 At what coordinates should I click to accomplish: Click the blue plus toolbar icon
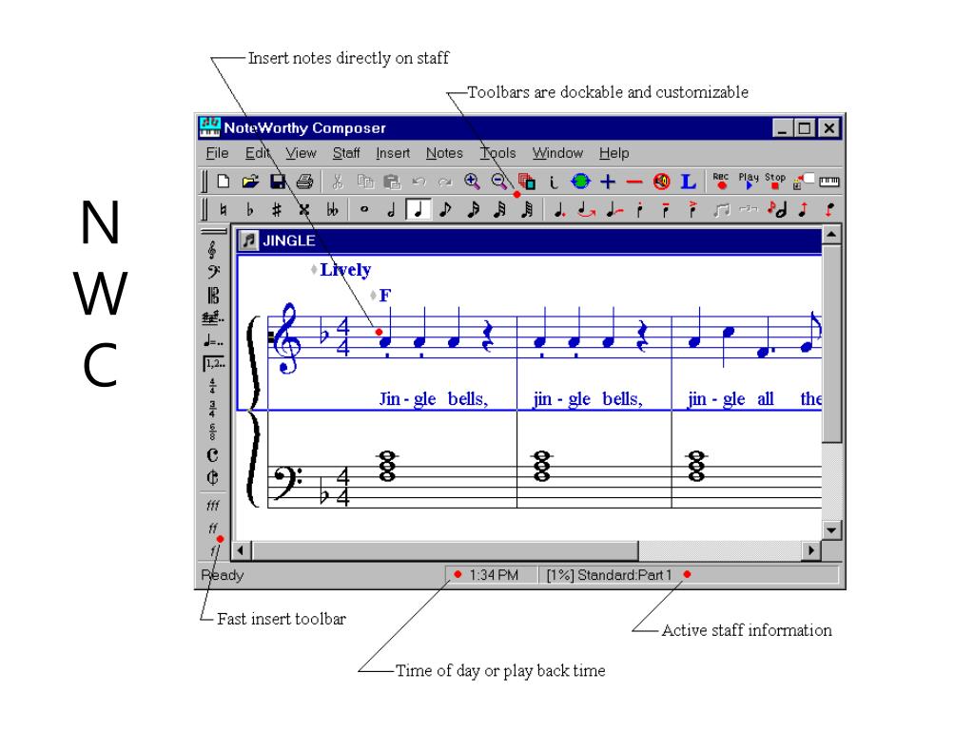coord(608,182)
